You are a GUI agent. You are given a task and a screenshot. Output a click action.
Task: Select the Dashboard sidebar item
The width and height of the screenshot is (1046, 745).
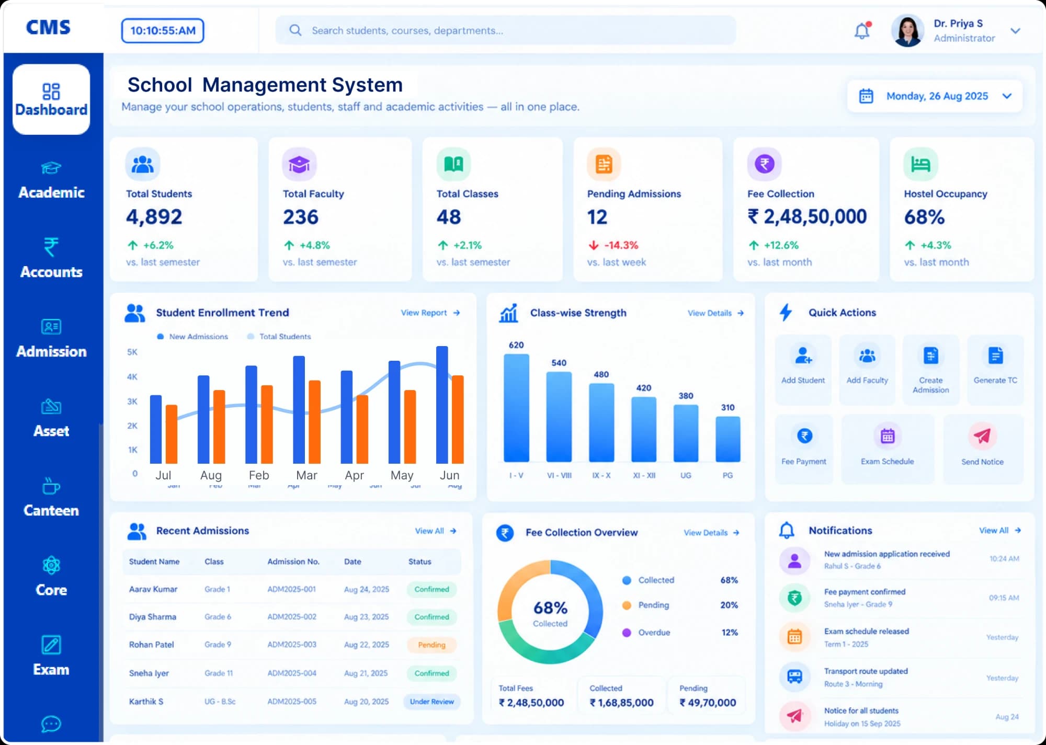[x=51, y=99]
